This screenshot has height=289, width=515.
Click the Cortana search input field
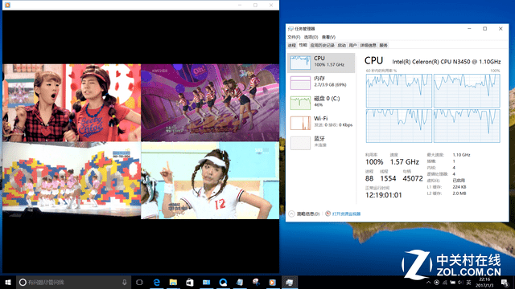(70, 282)
